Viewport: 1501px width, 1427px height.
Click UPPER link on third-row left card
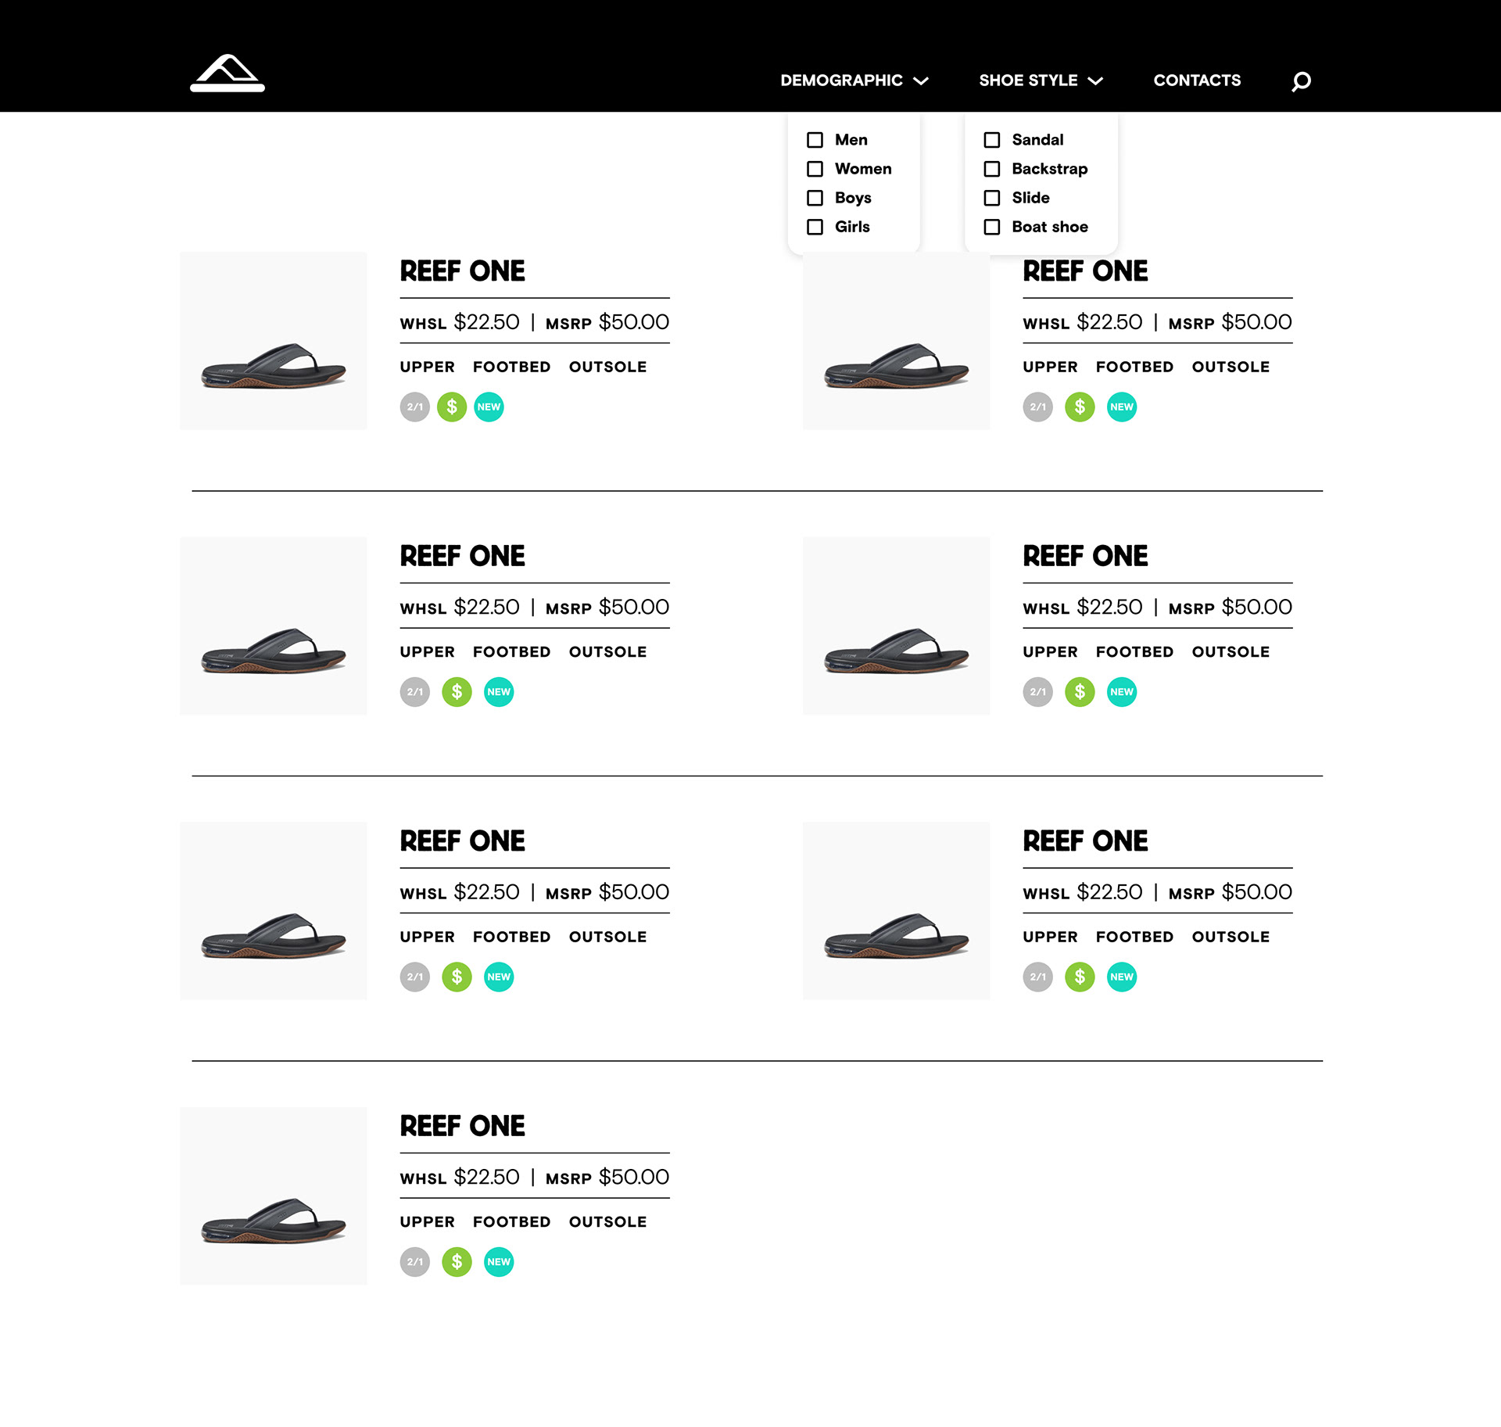tap(427, 937)
